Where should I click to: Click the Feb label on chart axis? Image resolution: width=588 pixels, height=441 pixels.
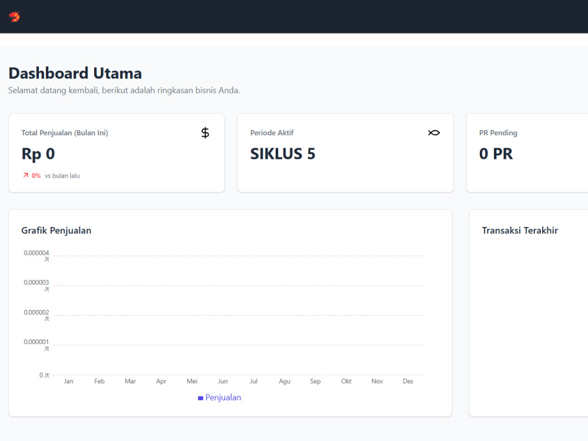tap(99, 381)
